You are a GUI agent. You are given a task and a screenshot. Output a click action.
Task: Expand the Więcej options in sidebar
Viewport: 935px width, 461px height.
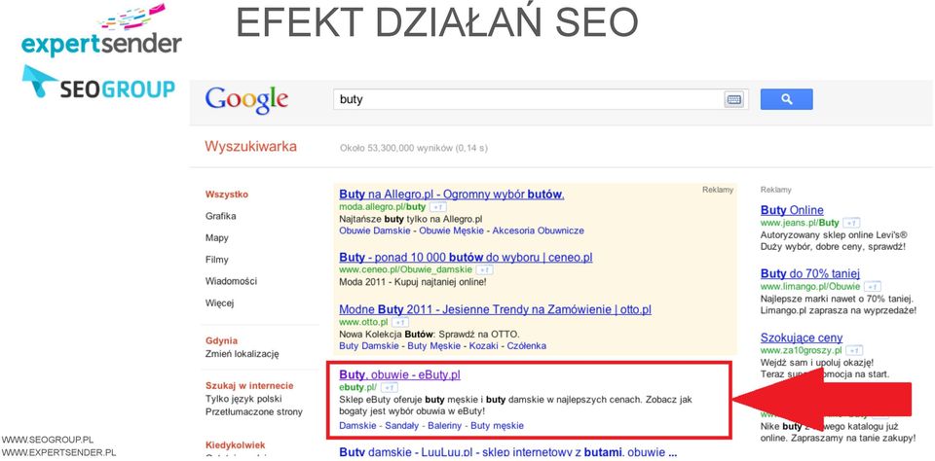pos(219,303)
